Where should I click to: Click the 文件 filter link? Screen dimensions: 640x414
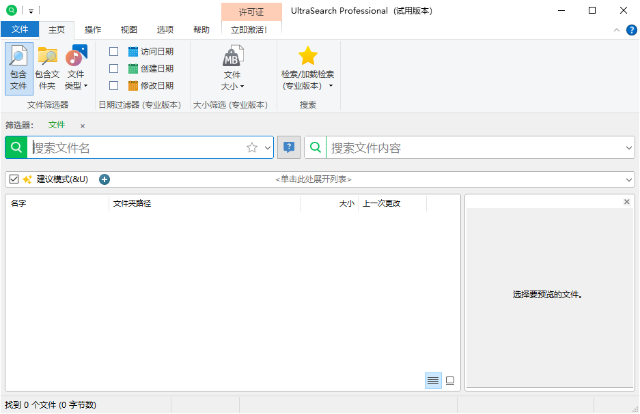[57, 125]
